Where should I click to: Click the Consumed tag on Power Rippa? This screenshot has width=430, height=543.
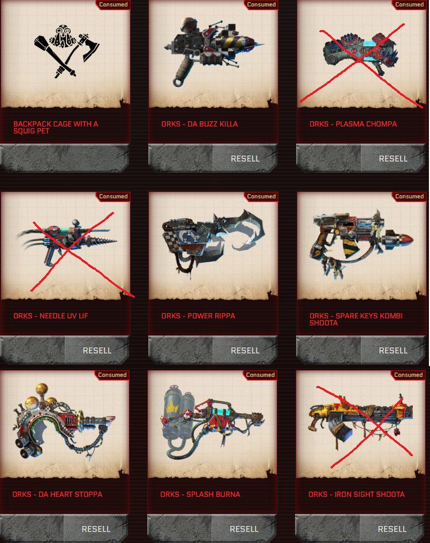[x=261, y=196]
